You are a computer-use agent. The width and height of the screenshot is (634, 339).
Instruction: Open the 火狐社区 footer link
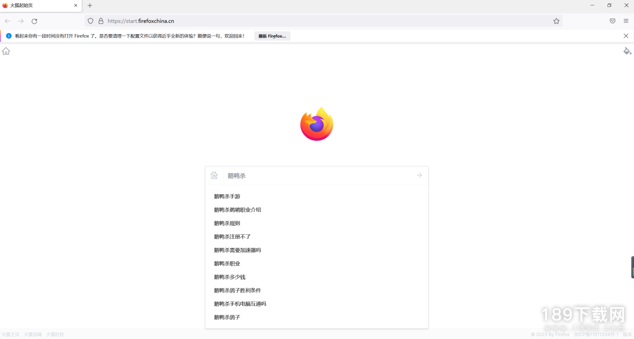point(55,334)
